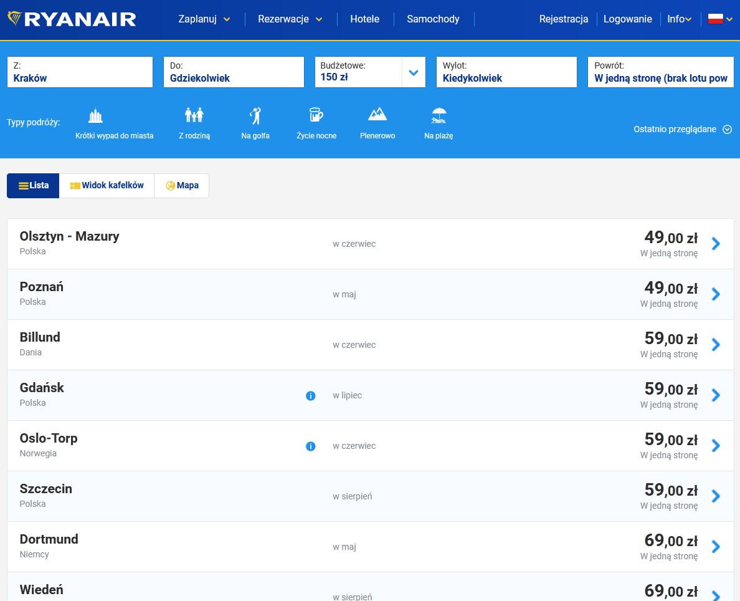Switch to Widok kafelków tile view

click(107, 186)
